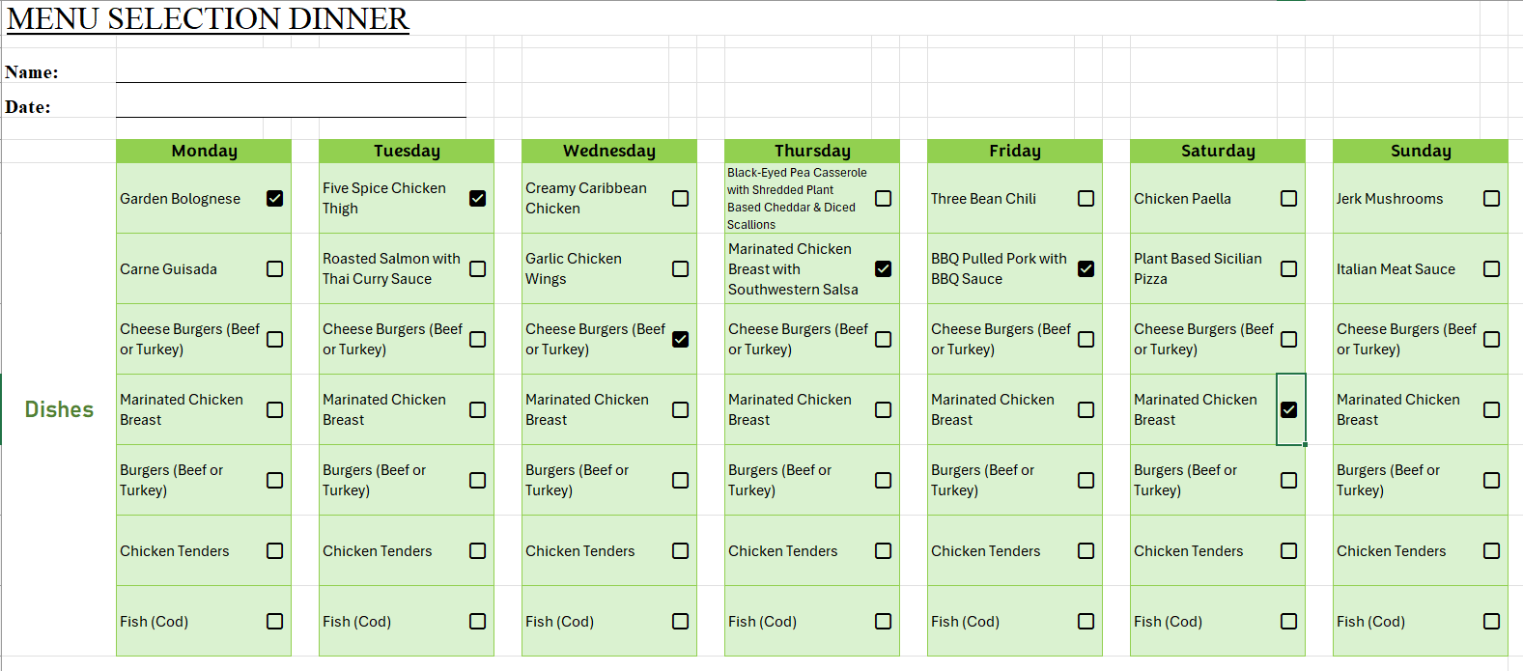Check Saturday Chicken Paella checkbox
Image resolution: width=1523 pixels, height=671 pixels.
click(1289, 198)
